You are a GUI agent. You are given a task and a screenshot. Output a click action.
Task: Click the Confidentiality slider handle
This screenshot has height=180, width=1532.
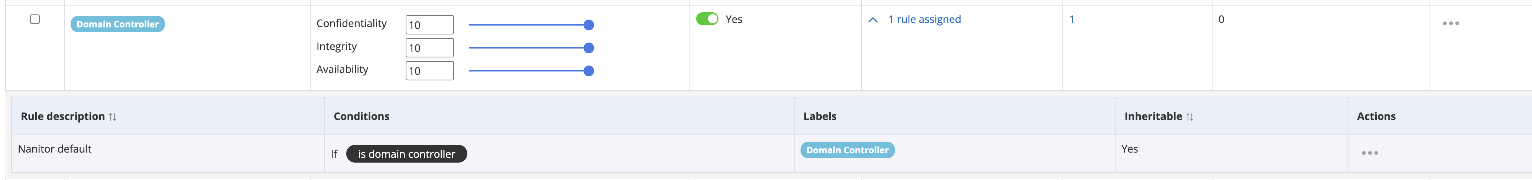[x=588, y=25]
